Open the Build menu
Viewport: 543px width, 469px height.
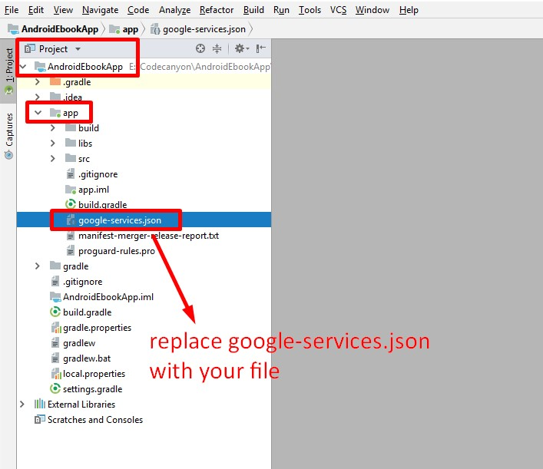pyautogui.click(x=253, y=10)
